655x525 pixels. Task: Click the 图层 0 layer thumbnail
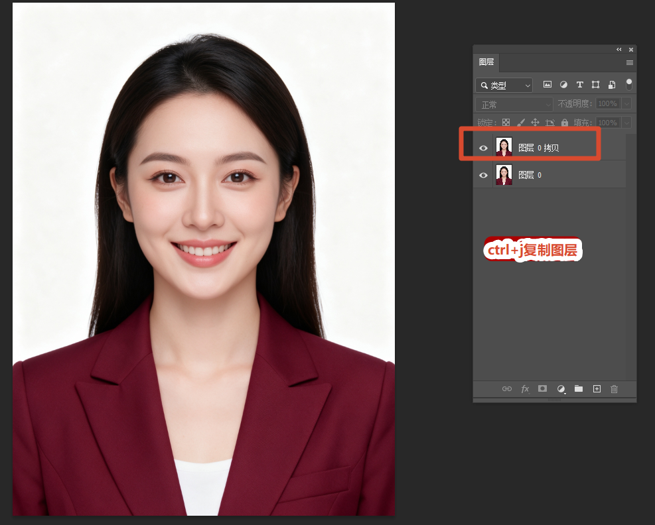pyautogui.click(x=504, y=174)
